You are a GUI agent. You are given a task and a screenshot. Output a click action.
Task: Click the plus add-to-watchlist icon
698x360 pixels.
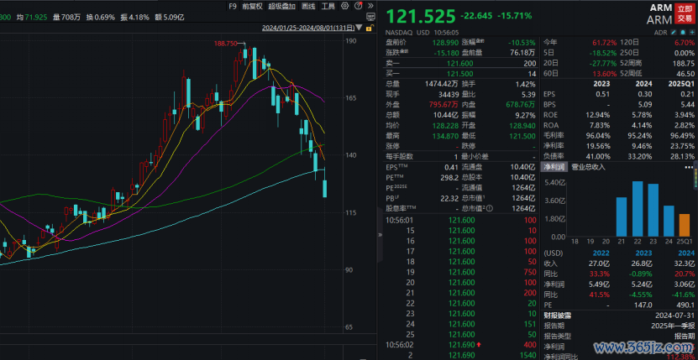point(691,33)
